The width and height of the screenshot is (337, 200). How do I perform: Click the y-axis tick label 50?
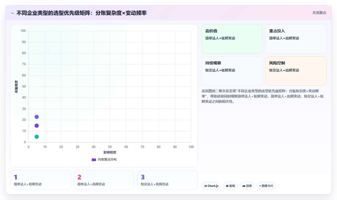point(24,86)
